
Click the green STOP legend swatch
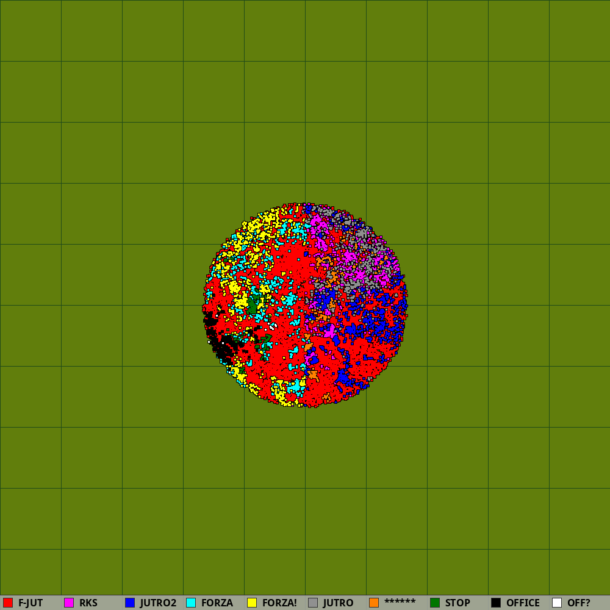click(x=435, y=603)
